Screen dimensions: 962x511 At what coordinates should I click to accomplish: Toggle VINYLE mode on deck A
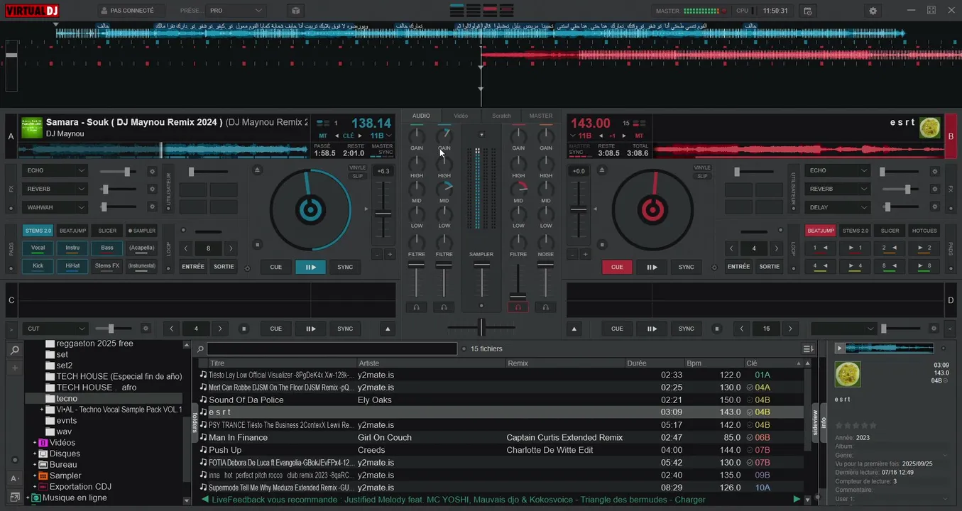point(358,168)
